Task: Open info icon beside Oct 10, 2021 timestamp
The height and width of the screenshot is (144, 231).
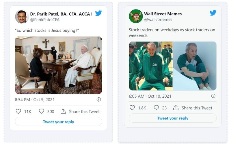Action: 213,96
